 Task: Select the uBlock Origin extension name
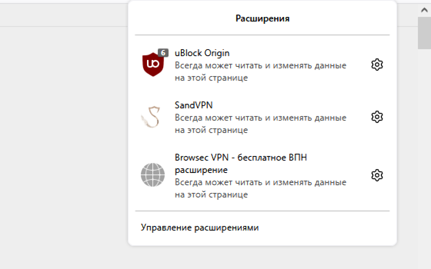point(202,53)
